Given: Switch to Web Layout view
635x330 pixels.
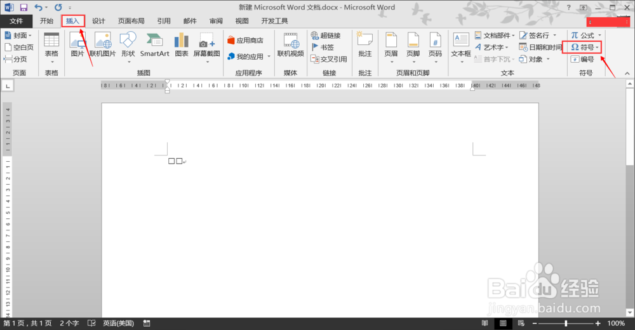Looking at the screenshot, I should (x=521, y=323).
